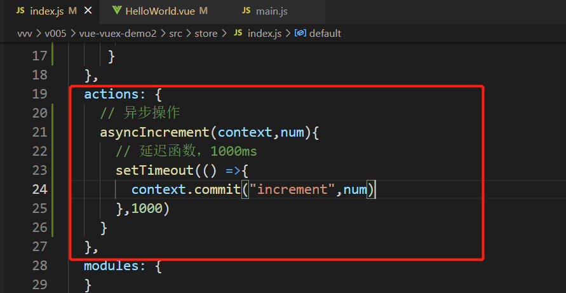This screenshot has width=566, height=293.
Task: Click line number 28 in the gutter
Action: [40, 266]
